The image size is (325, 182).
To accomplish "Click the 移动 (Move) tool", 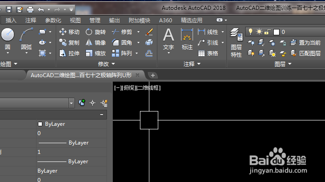I will click(x=69, y=32).
